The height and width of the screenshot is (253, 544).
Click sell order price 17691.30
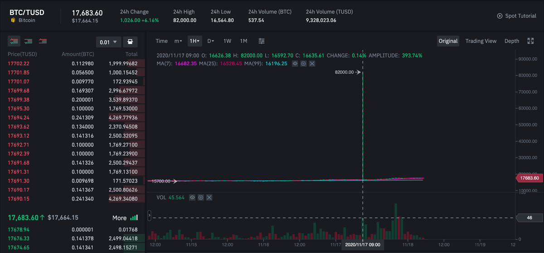coord(19,180)
